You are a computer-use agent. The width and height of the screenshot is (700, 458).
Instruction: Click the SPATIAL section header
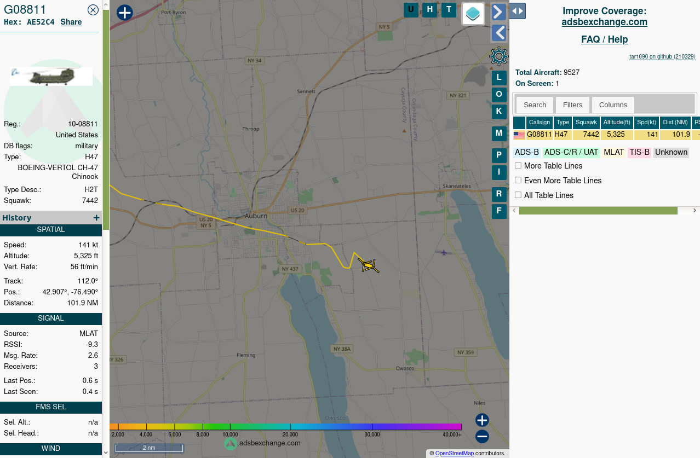(x=51, y=230)
